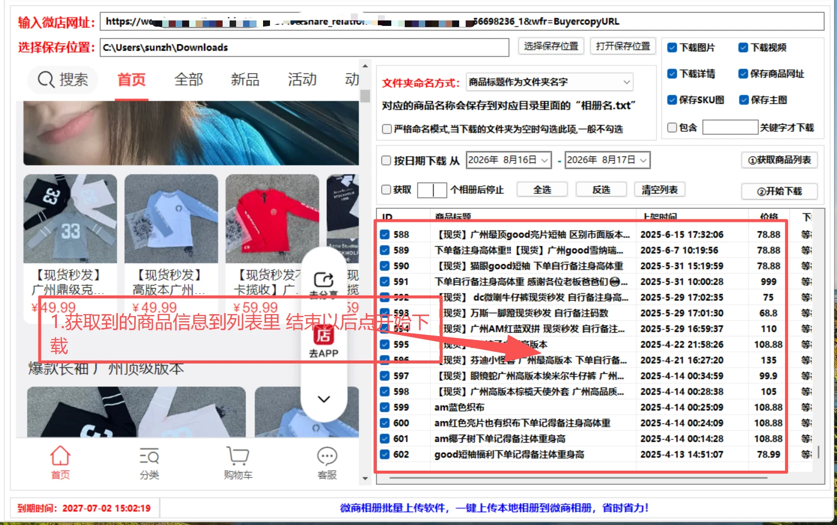This screenshot has width=837, height=525.
Task: Click the shop page scrollbar up arrow
Action: [x=365, y=66]
